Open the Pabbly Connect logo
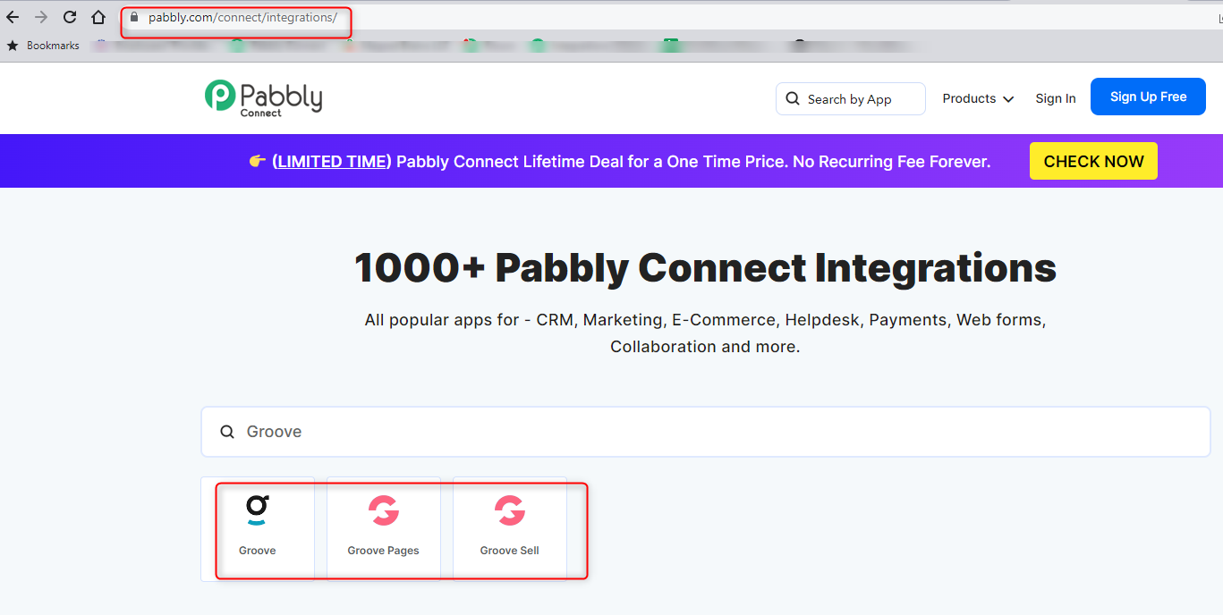1223x615 pixels. pyautogui.click(x=263, y=97)
